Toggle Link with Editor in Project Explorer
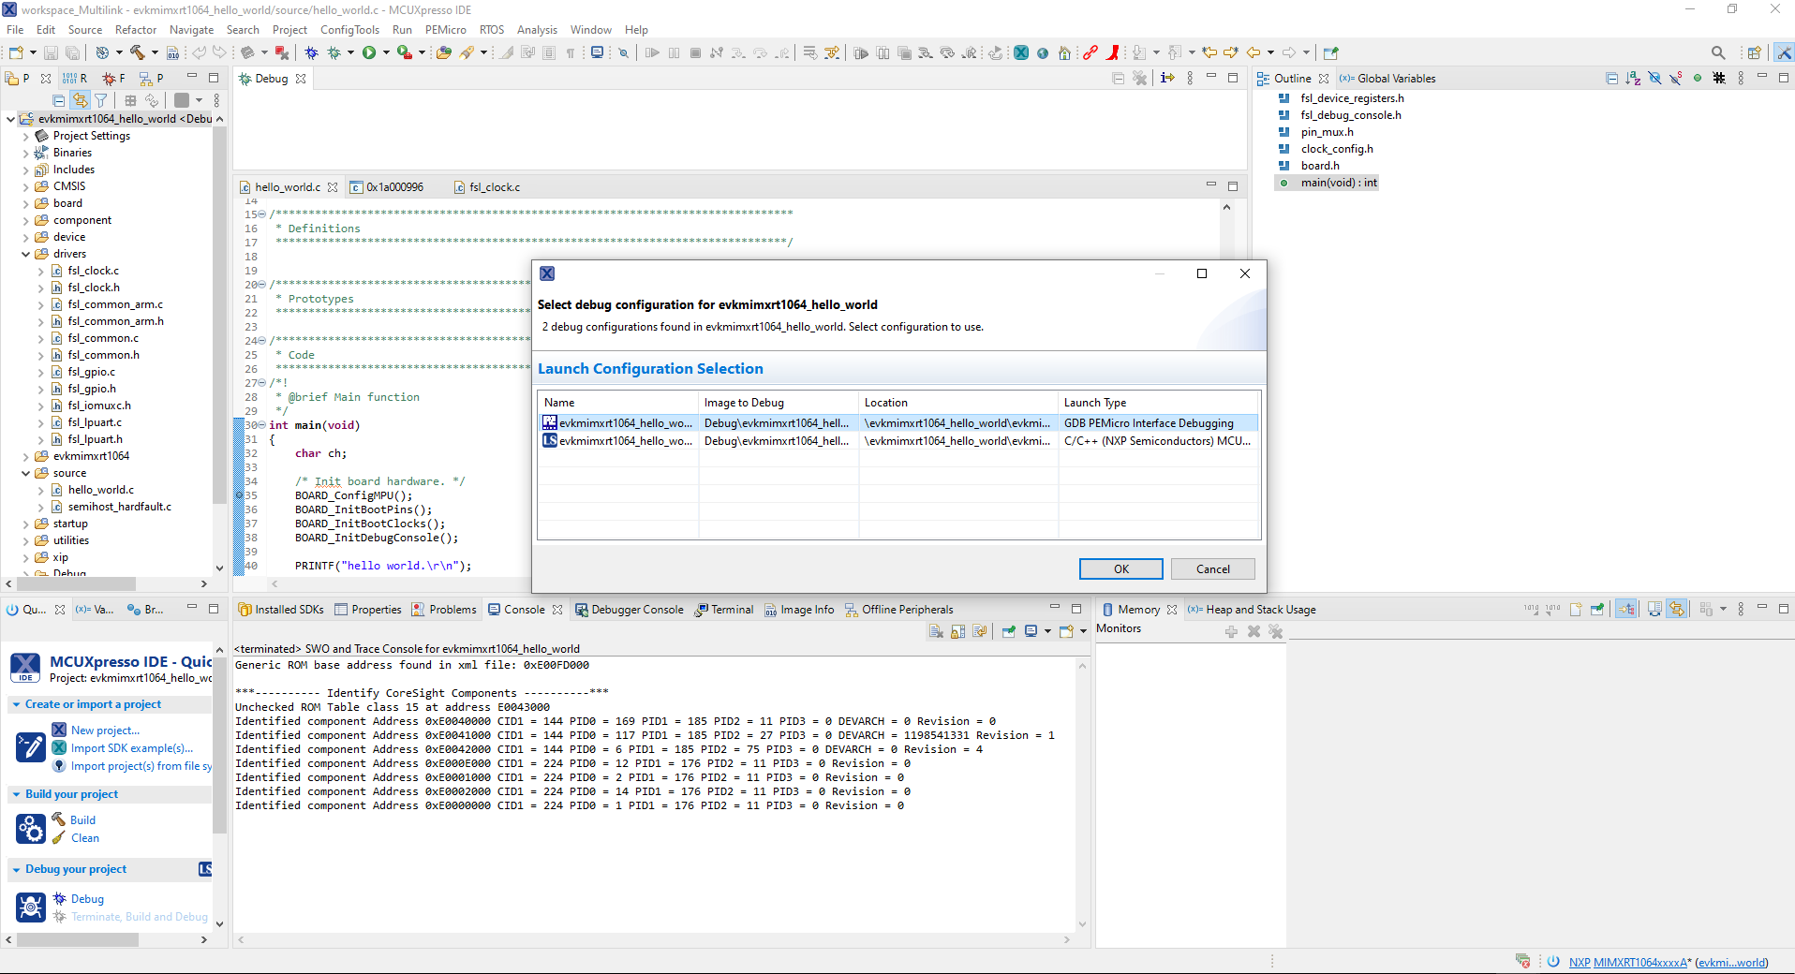The height and width of the screenshot is (974, 1795). (x=81, y=101)
